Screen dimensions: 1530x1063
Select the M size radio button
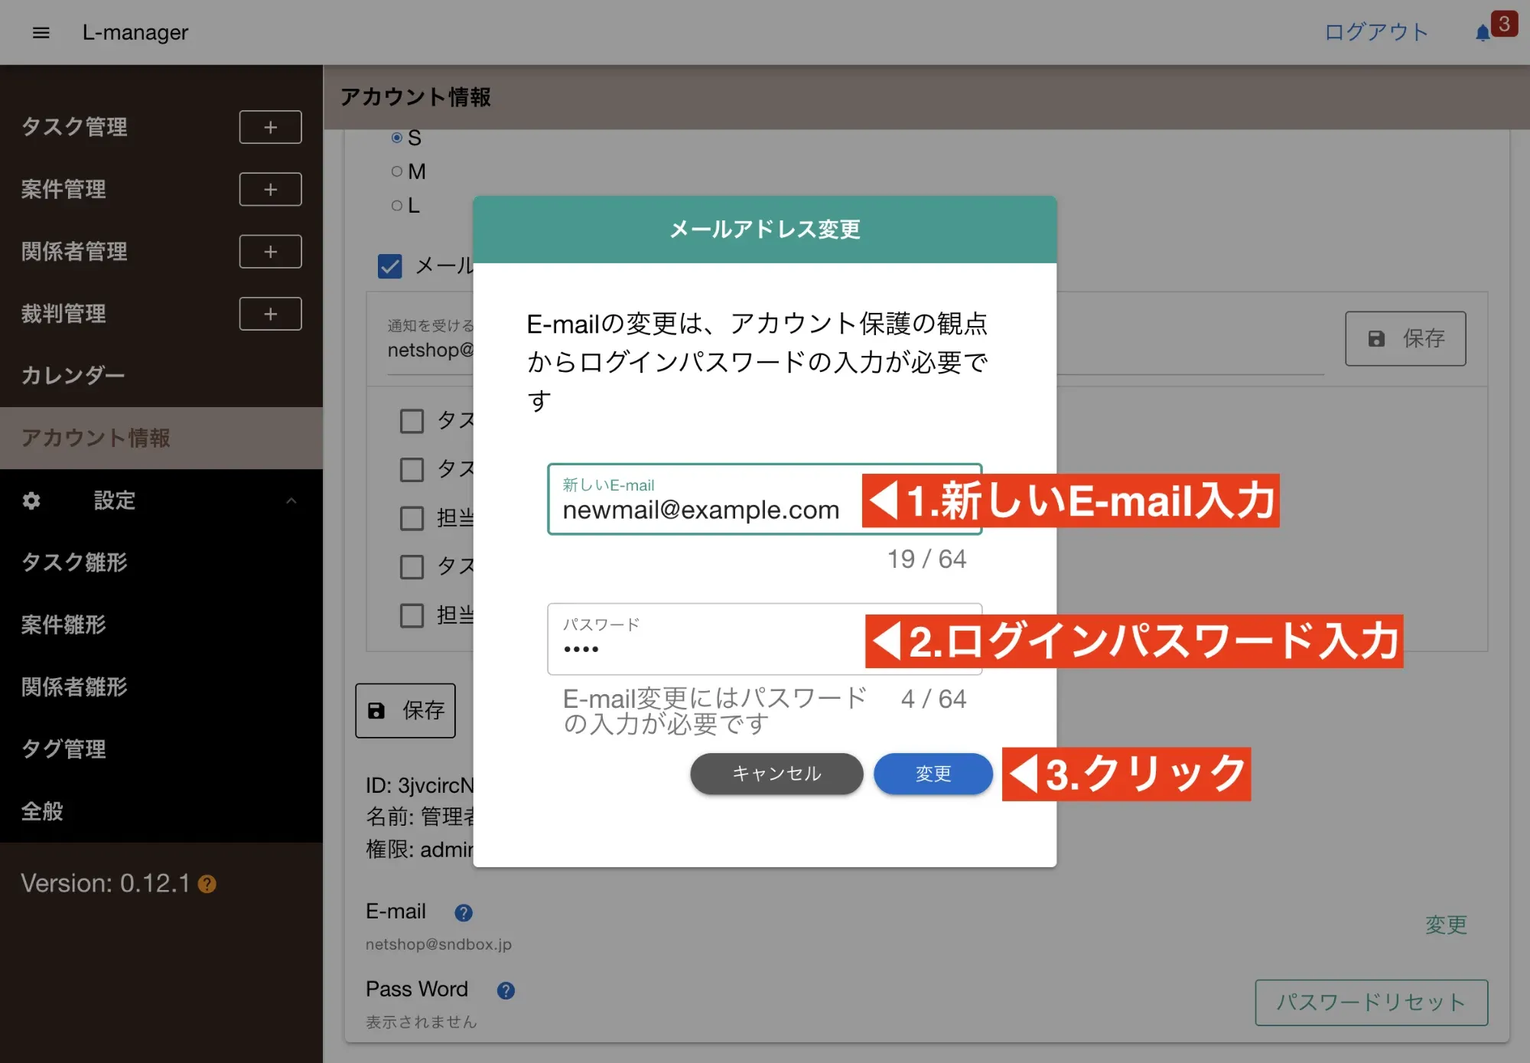(x=396, y=171)
